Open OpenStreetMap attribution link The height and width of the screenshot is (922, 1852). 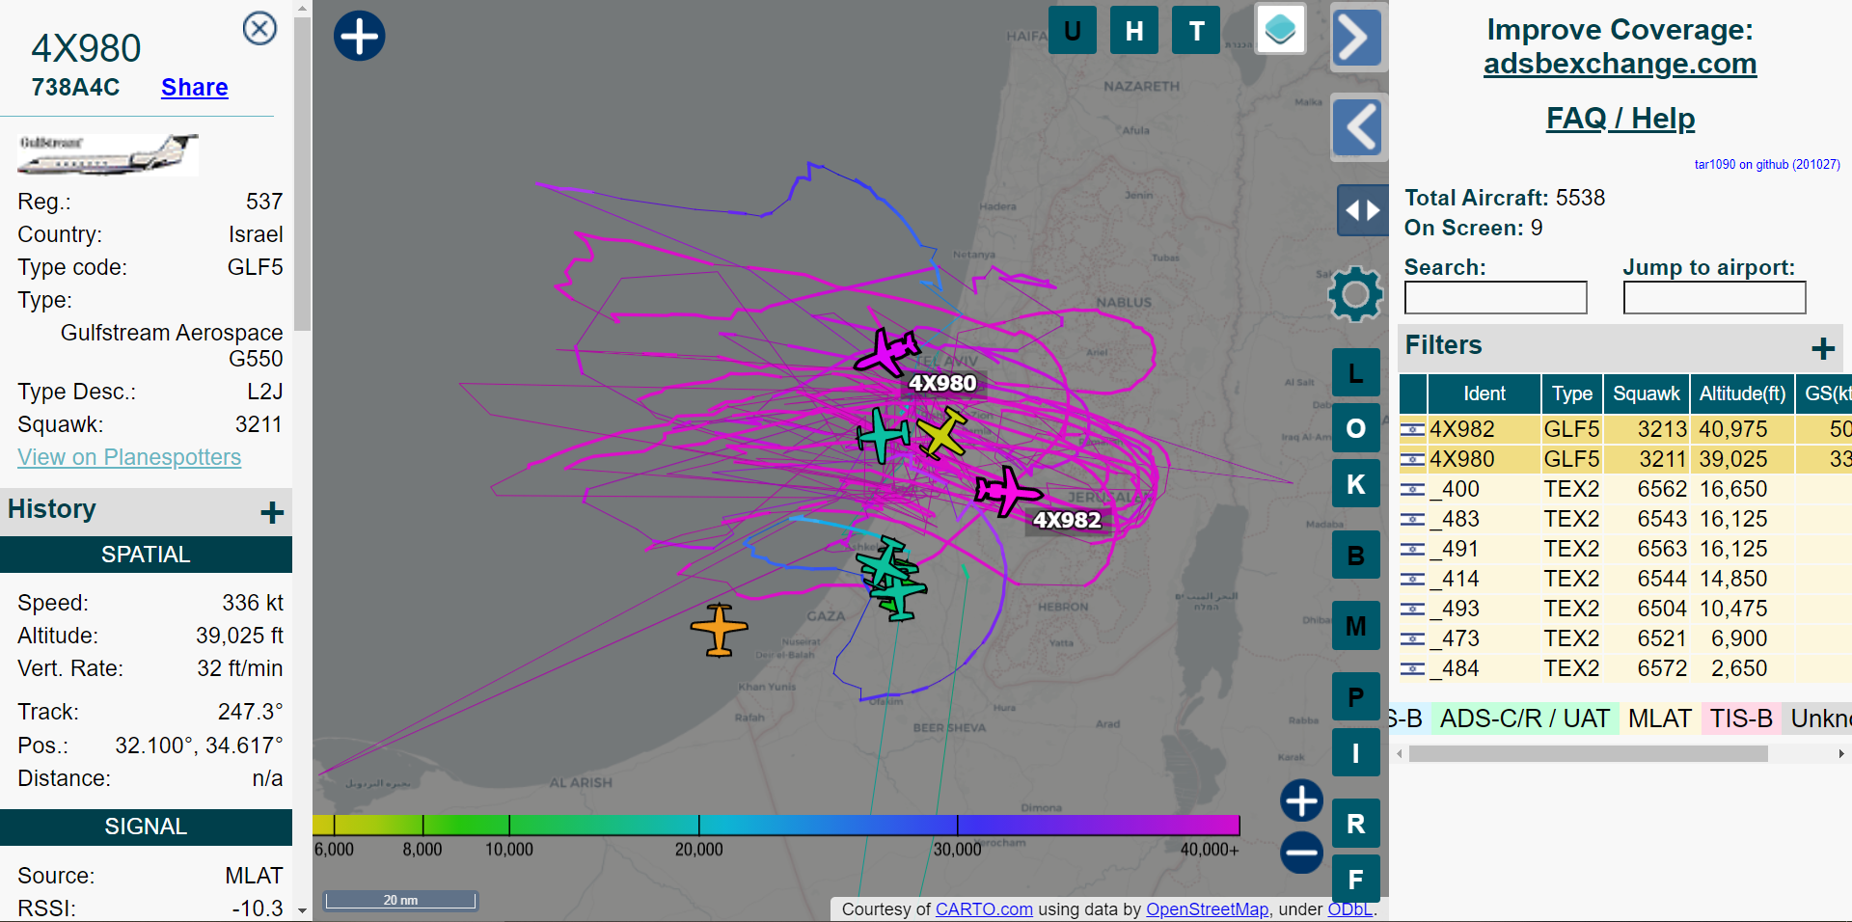click(x=1207, y=909)
